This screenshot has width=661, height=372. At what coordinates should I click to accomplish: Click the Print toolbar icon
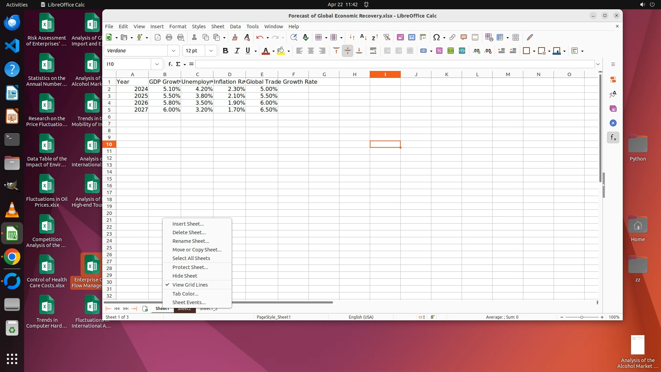pos(169,37)
